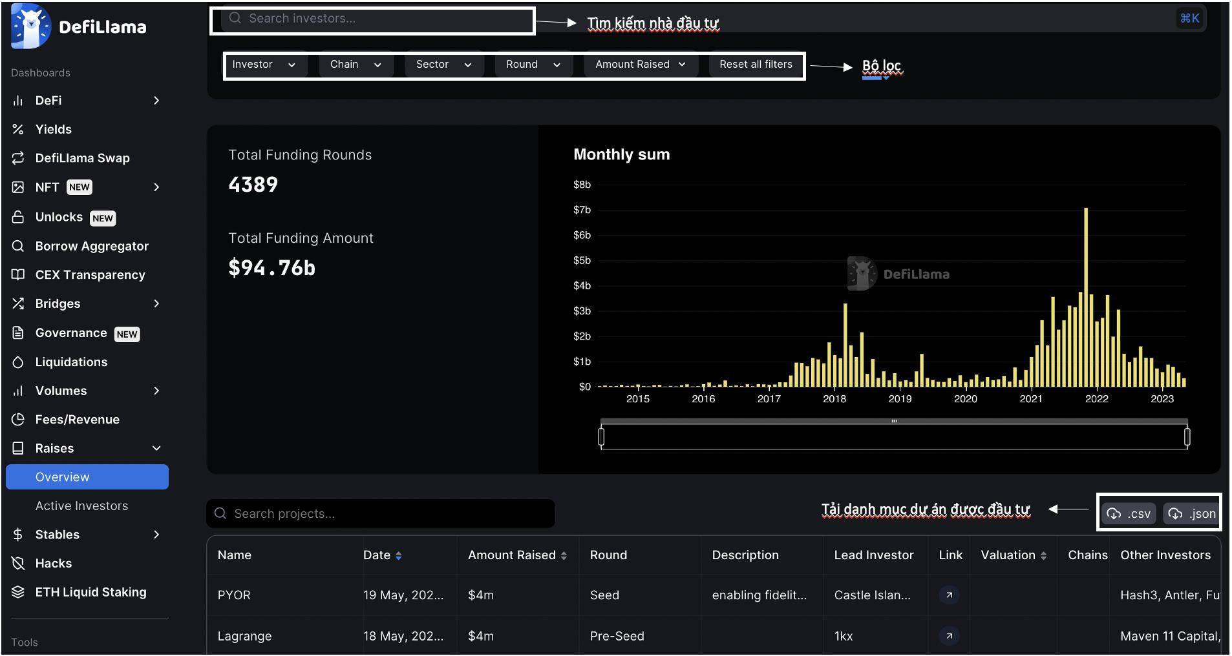
Task: Click the DeFi bar chart sidebar icon
Action: click(x=18, y=101)
